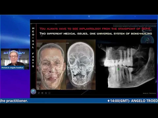Select the speaker webcam thumbnail
The image size is (158, 118).
(15, 59)
